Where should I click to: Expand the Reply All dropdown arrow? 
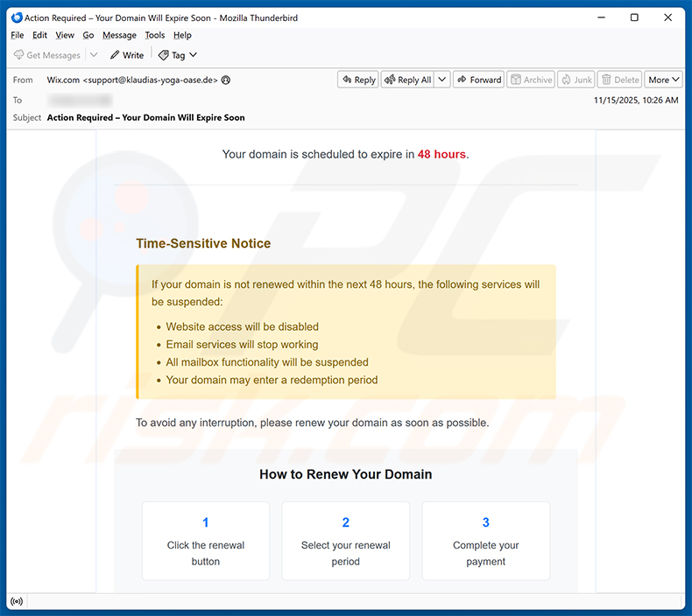coord(441,80)
